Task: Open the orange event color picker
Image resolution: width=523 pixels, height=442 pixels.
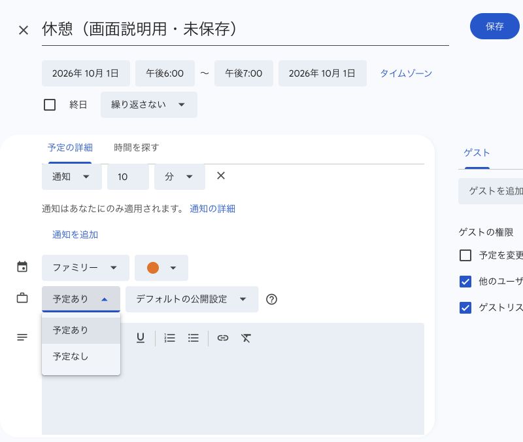Action: [161, 268]
